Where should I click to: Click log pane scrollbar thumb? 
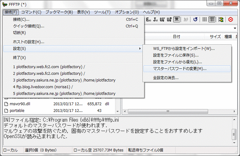coord(234,134)
